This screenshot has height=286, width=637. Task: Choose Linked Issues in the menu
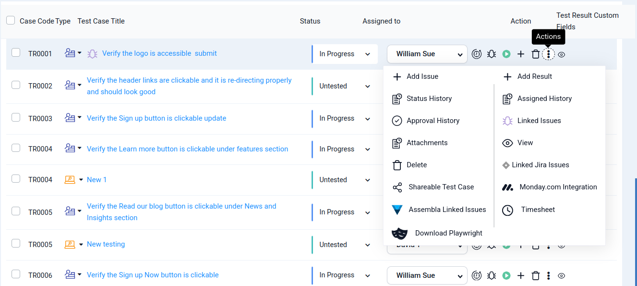coord(532,121)
